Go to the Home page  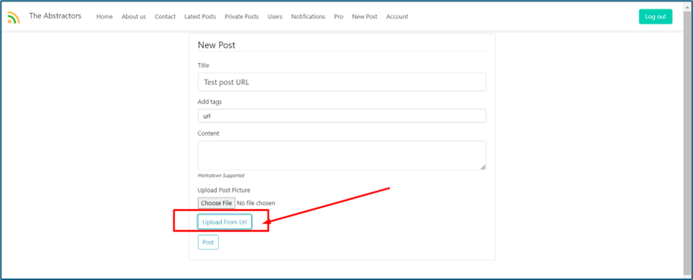click(x=104, y=17)
